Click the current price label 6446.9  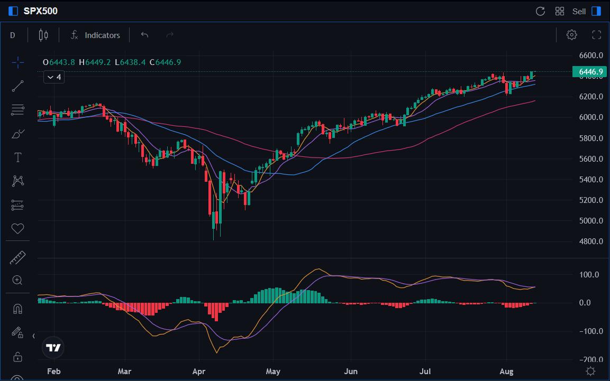pyautogui.click(x=589, y=72)
